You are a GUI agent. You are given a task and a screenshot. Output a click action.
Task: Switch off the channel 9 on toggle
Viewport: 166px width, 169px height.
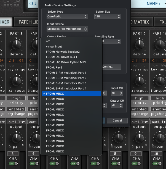[x=136, y=164]
